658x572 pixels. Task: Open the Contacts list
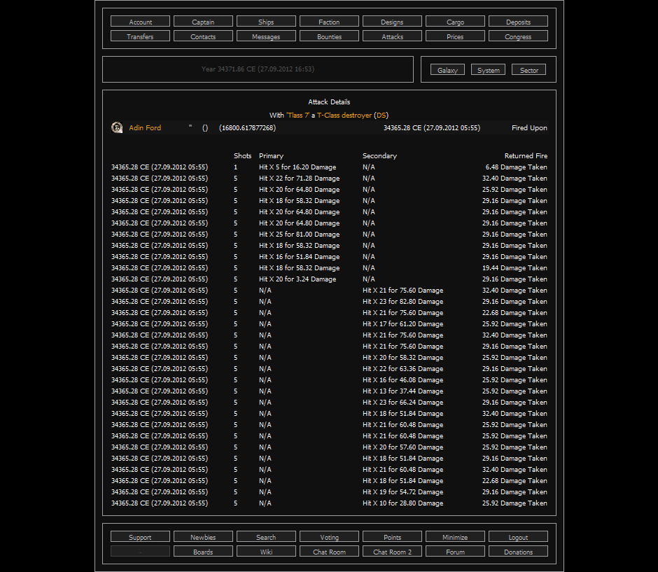[203, 36]
